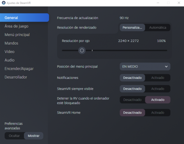The height and width of the screenshot is (144, 184).
Task: Click the default tick mark on resolution slider
Action: [92, 50]
